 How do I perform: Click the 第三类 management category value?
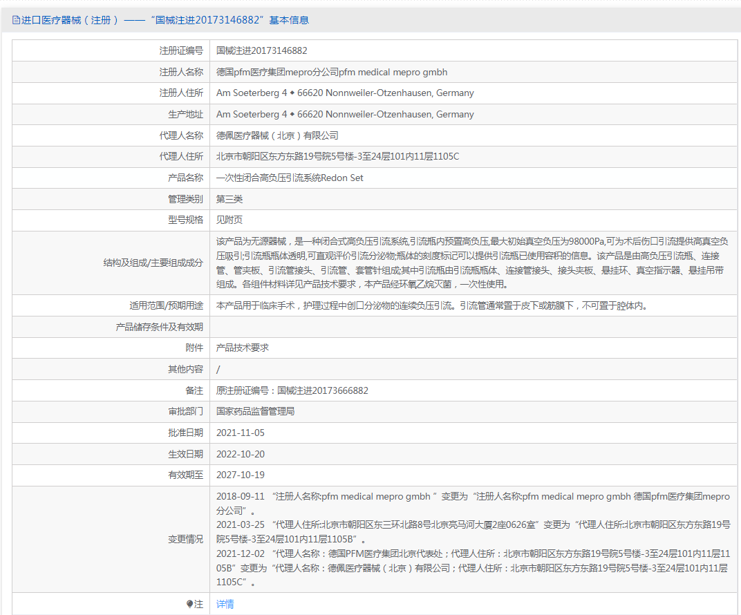229,199
